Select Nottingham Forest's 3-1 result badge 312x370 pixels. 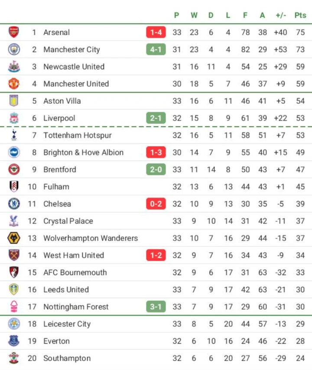(x=156, y=307)
